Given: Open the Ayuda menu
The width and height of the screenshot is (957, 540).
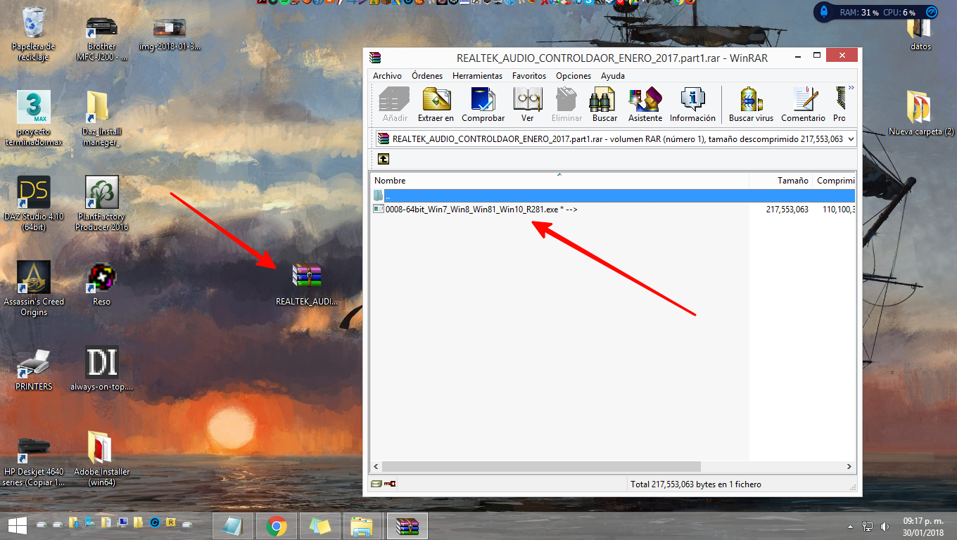Looking at the screenshot, I should [613, 75].
